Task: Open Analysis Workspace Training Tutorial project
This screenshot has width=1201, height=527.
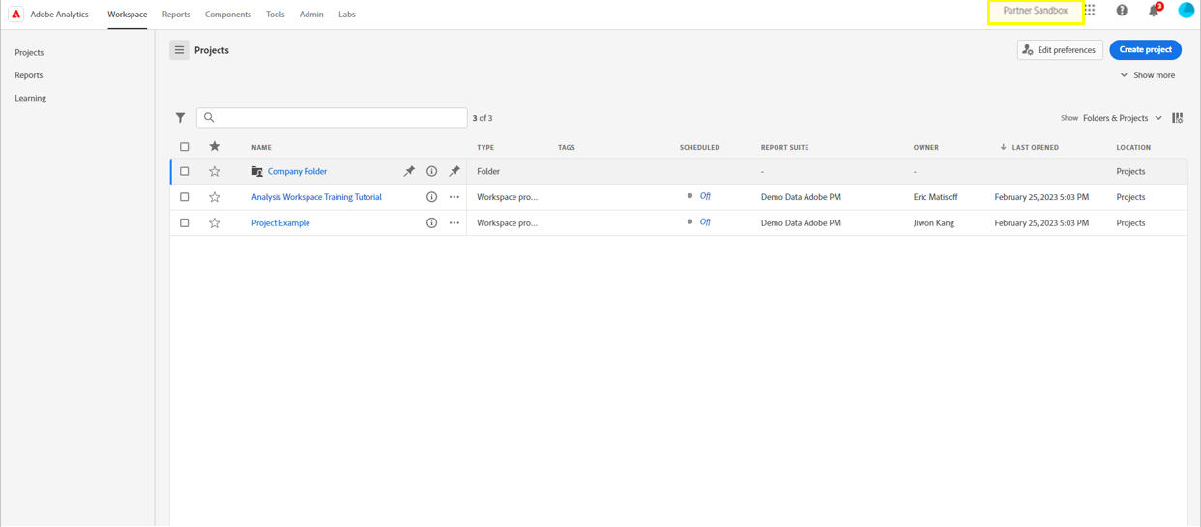Action: pyautogui.click(x=316, y=197)
